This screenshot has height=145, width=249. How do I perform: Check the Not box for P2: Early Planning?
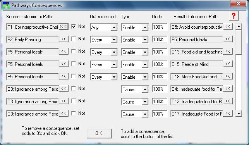[74, 39]
